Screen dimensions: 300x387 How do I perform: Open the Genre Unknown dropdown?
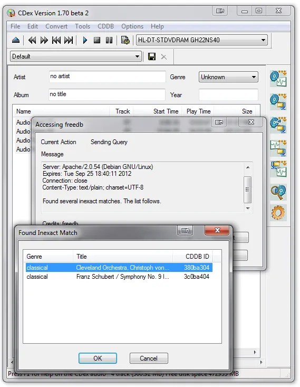(x=228, y=77)
